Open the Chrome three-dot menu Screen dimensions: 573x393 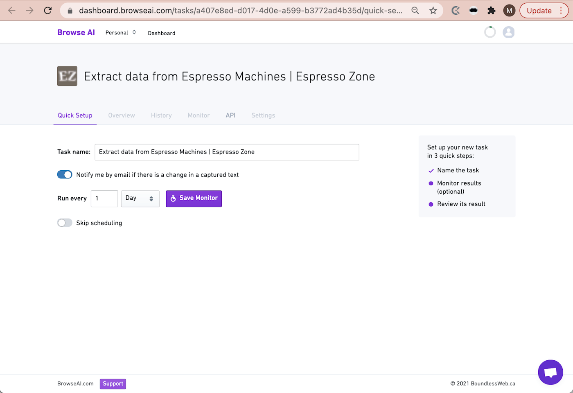pyautogui.click(x=561, y=11)
